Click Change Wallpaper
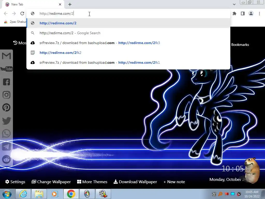 51,182
